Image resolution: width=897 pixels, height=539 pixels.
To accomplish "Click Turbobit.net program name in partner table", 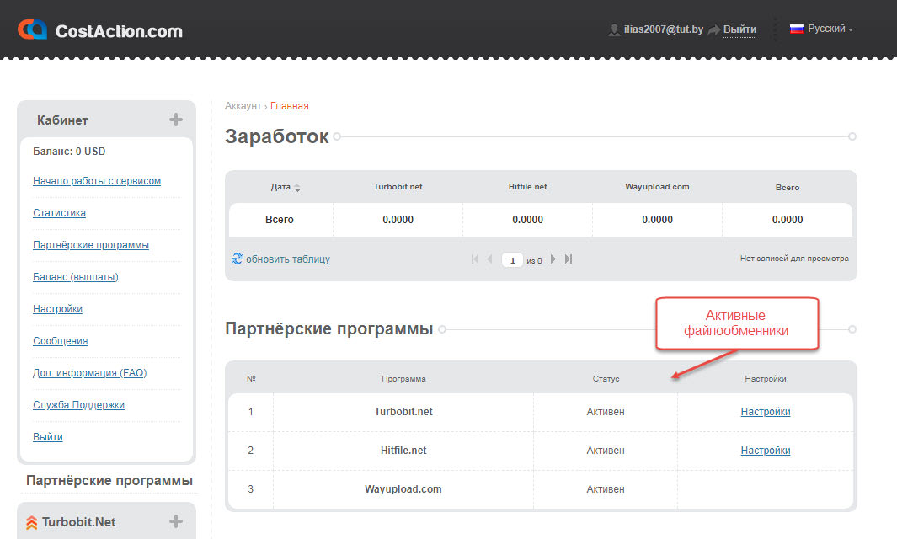I will [403, 411].
